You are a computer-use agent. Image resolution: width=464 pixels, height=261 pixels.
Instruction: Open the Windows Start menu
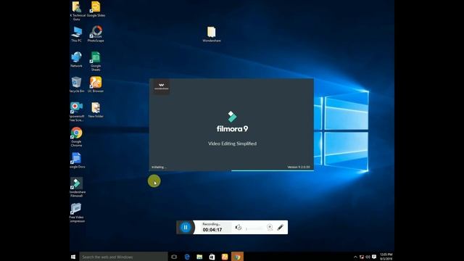click(73, 257)
